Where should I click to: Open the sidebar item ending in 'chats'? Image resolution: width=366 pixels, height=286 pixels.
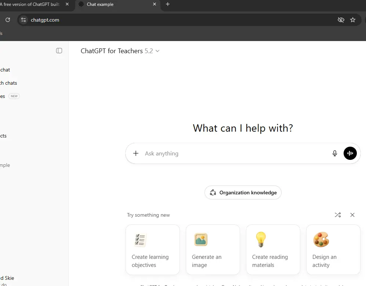click(x=8, y=83)
